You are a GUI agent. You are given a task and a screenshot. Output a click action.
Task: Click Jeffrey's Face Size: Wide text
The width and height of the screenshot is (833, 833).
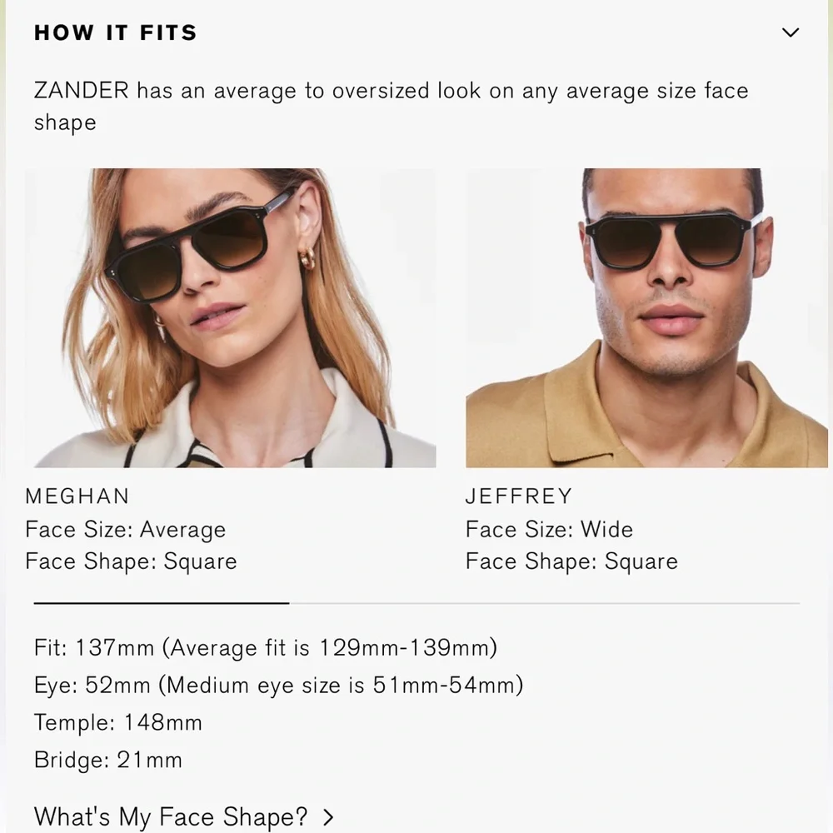pos(549,529)
